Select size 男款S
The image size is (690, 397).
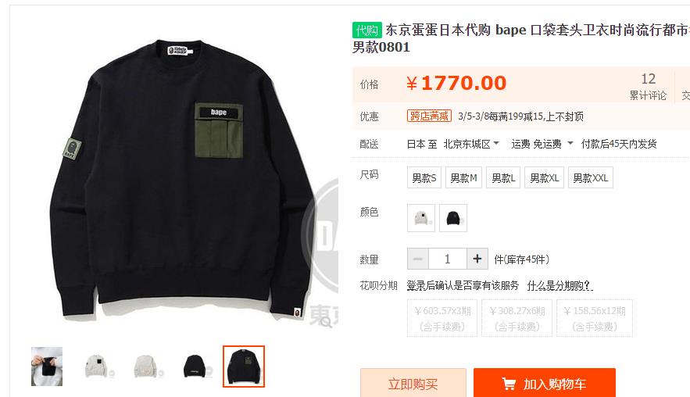pyautogui.click(x=424, y=178)
